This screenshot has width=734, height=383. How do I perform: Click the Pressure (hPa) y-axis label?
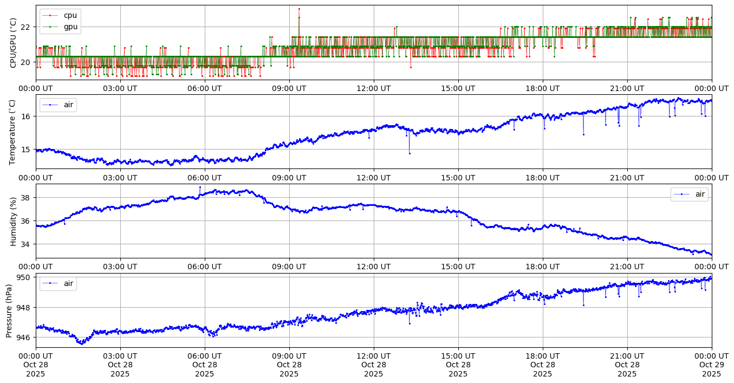pyautogui.click(x=9, y=310)
